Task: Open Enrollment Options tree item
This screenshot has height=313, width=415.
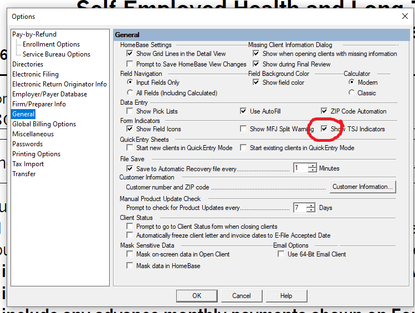Action: pyautogui.click(x=51, y=44)
